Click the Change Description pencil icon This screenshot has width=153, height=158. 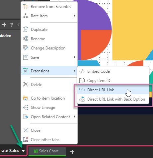click(26, 48)
